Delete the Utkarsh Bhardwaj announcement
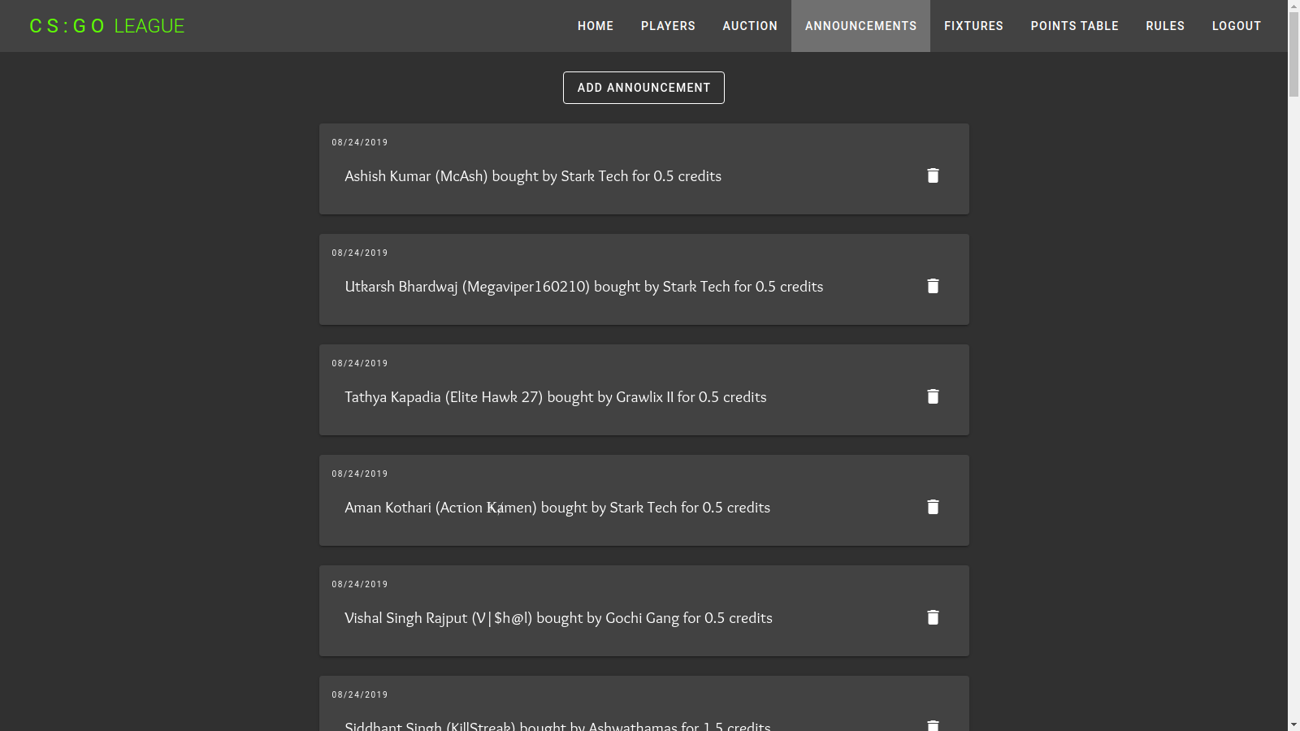The height and width of the screenshot is (731, 1300). tap(933, 286)
